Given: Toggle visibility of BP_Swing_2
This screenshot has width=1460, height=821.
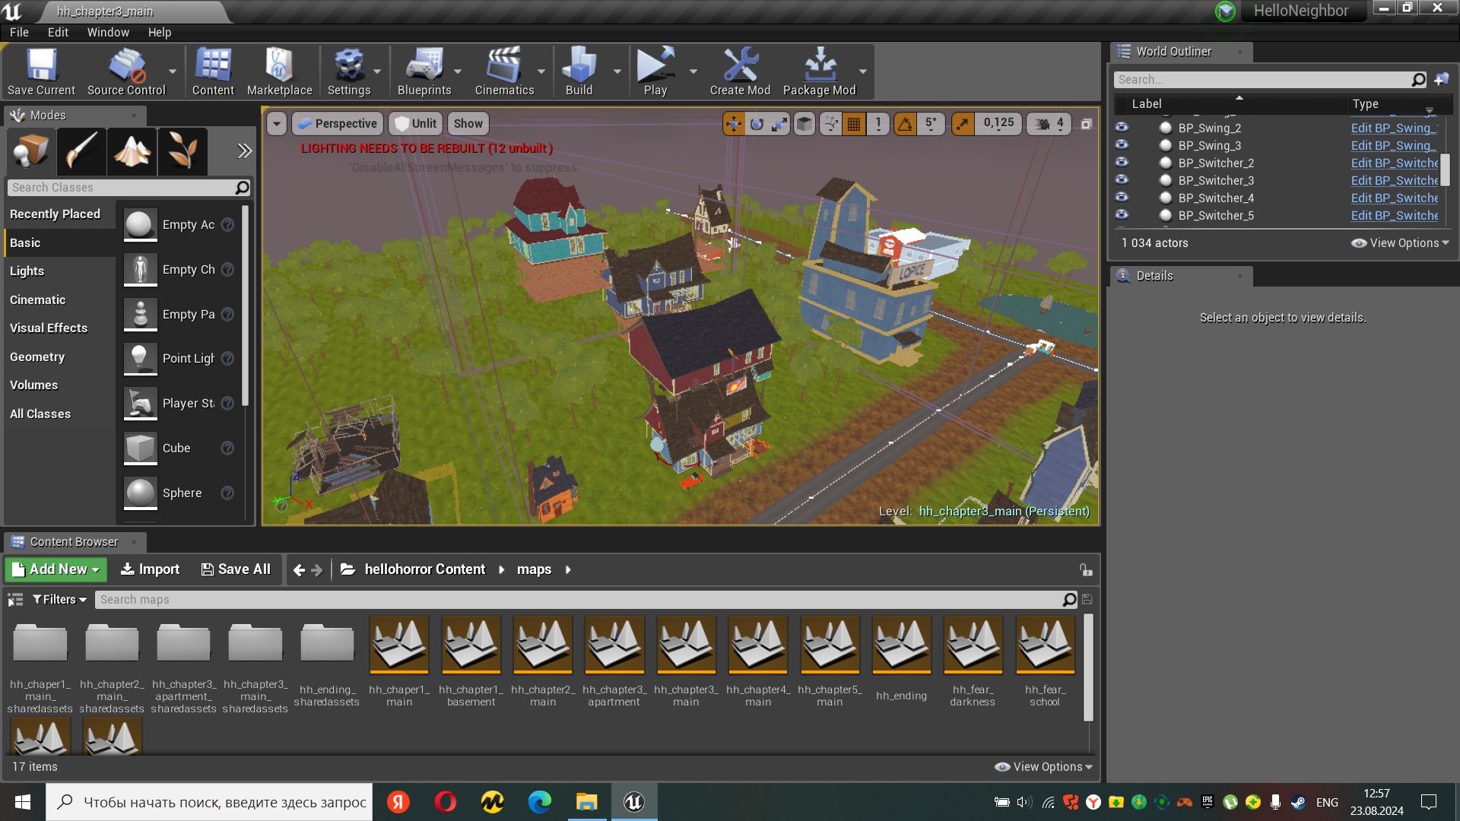Looking at the screenshot, I should [x=1122, y=128].
